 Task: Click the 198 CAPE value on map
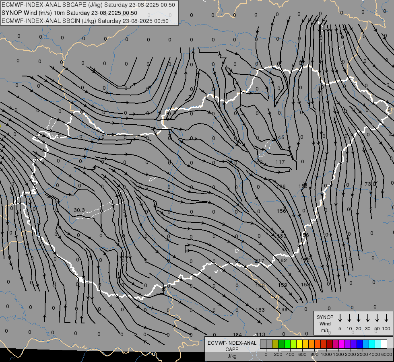283,309
